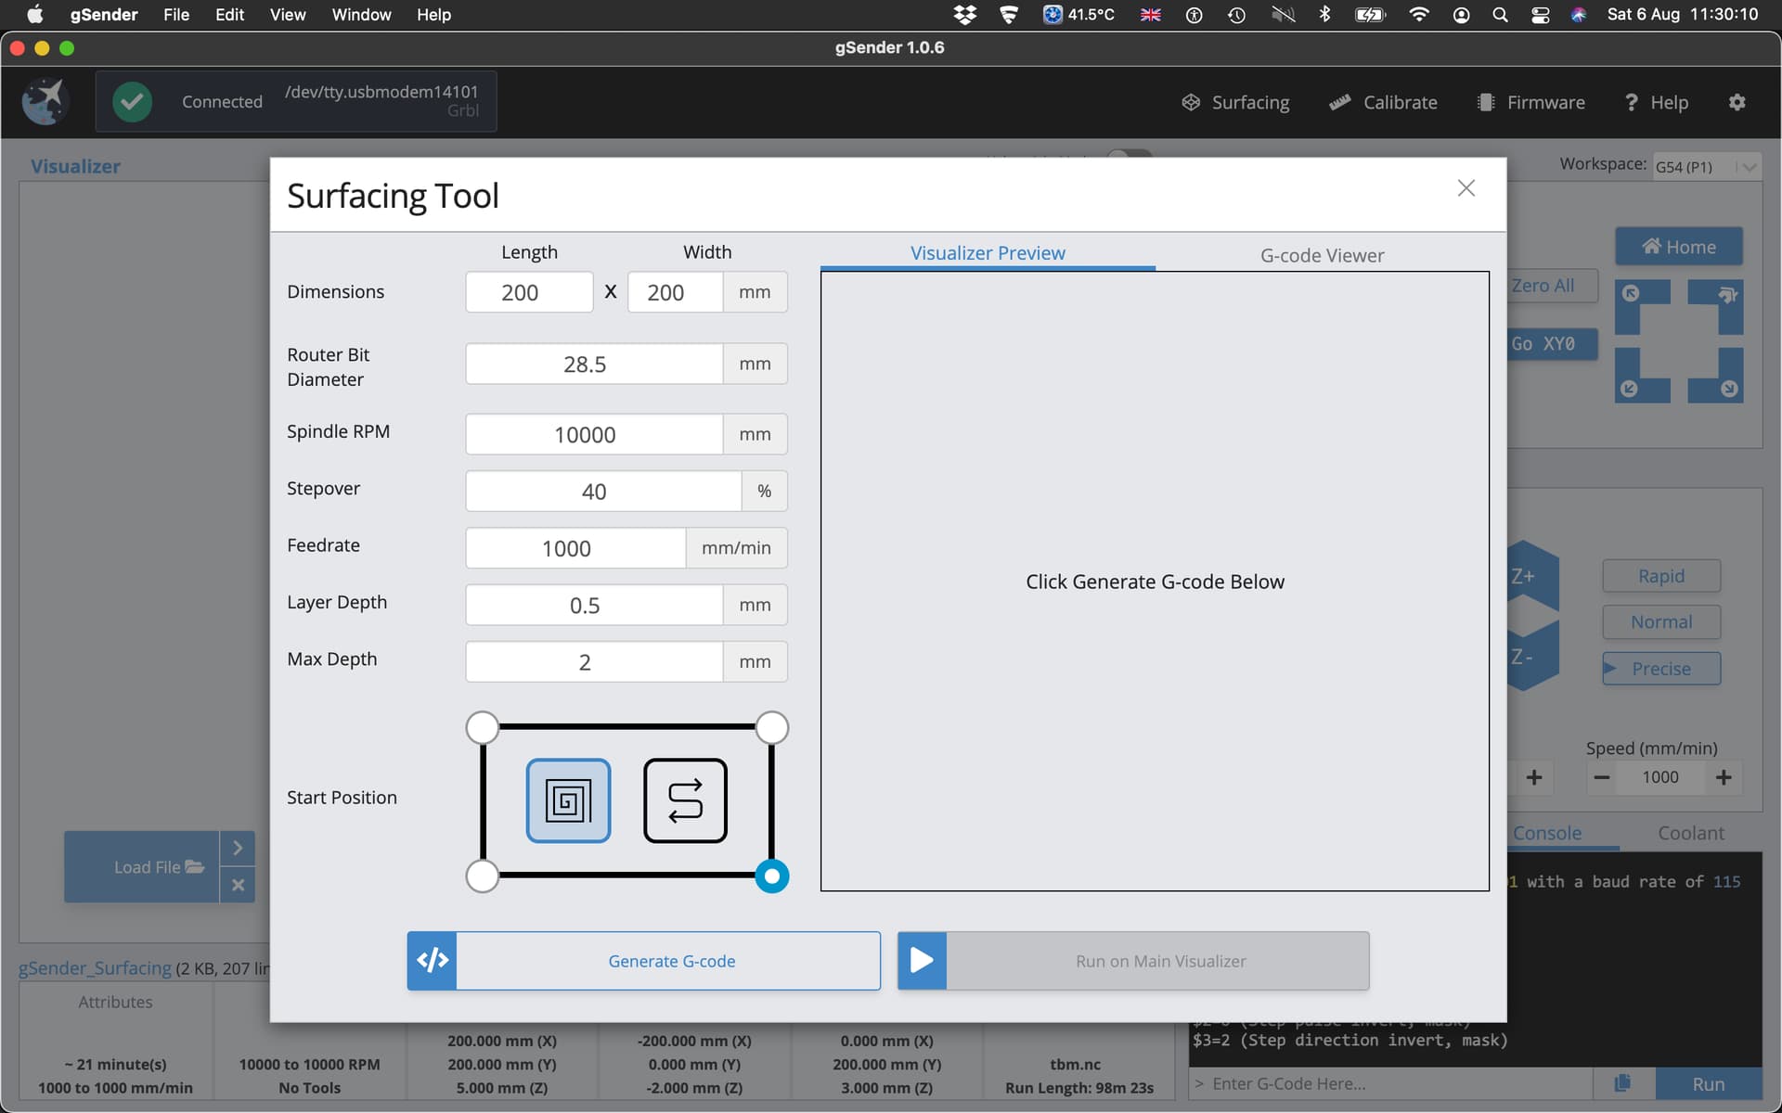
Task: Click the Enter G-Code Here input
Action: (x=1390, y=1083)
